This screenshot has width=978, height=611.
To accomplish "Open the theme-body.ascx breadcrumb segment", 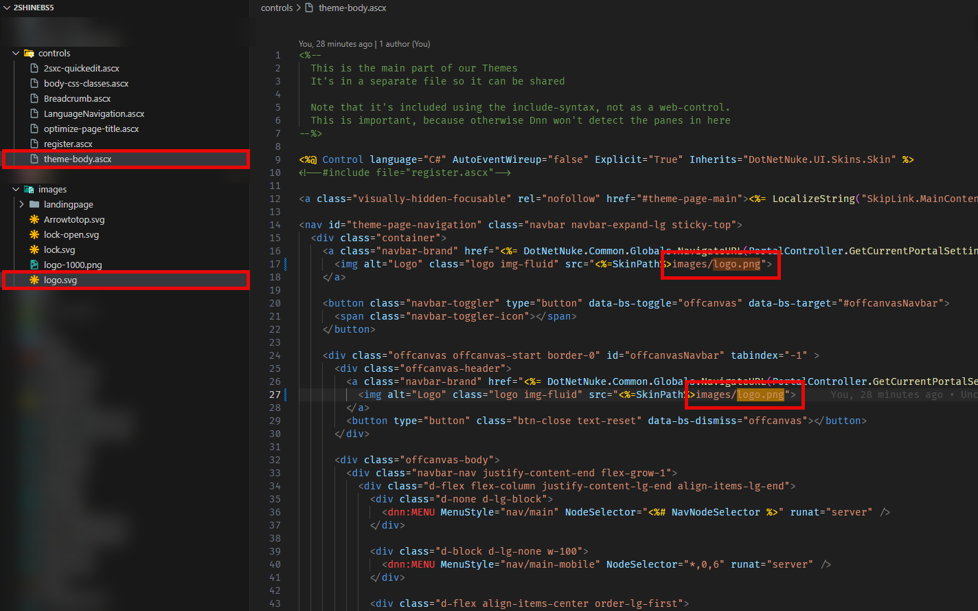I will [x=352, y=8].
